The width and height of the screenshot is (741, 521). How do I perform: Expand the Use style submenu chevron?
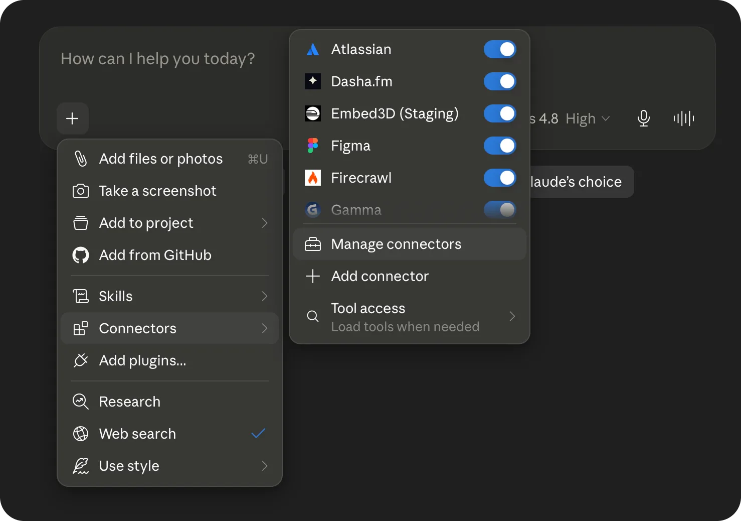[x=265, y=466]
